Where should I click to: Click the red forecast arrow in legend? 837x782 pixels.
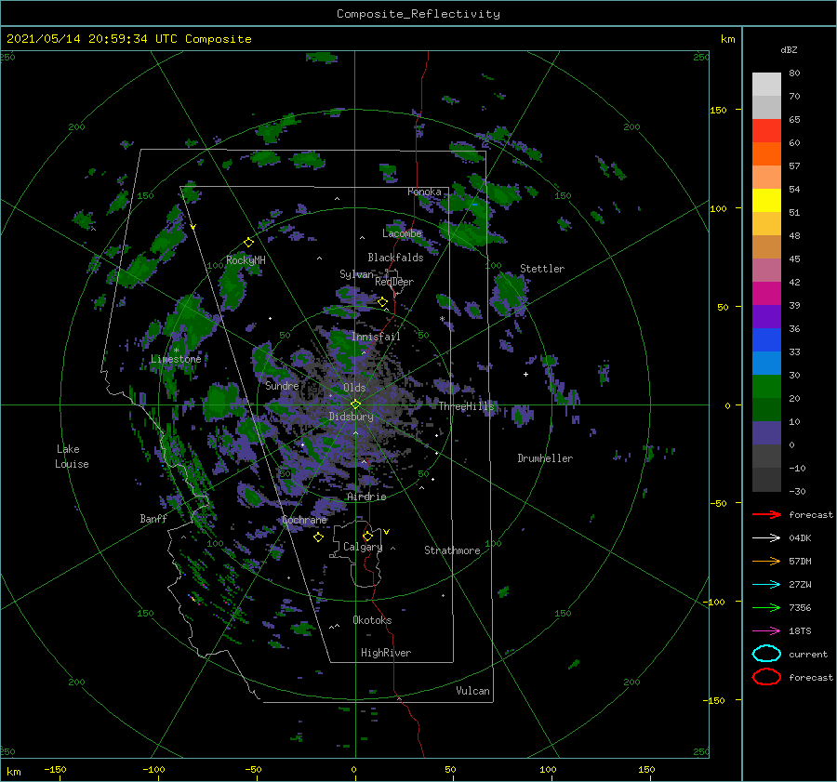[x=766, y=514]
